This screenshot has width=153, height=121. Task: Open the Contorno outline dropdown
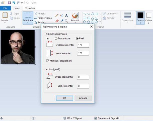[111, 14]
